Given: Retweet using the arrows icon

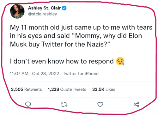Looking at the screenshot, I should point(64,104).
